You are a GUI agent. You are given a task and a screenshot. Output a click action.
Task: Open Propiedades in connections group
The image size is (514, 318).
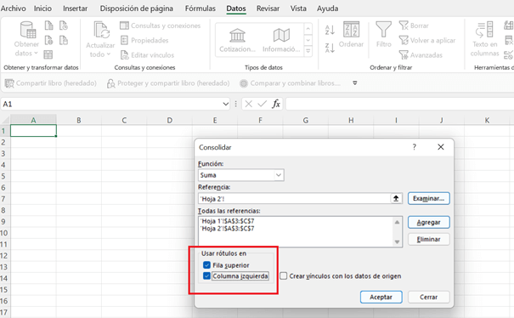pyautogui.click(x=144, y=40)
